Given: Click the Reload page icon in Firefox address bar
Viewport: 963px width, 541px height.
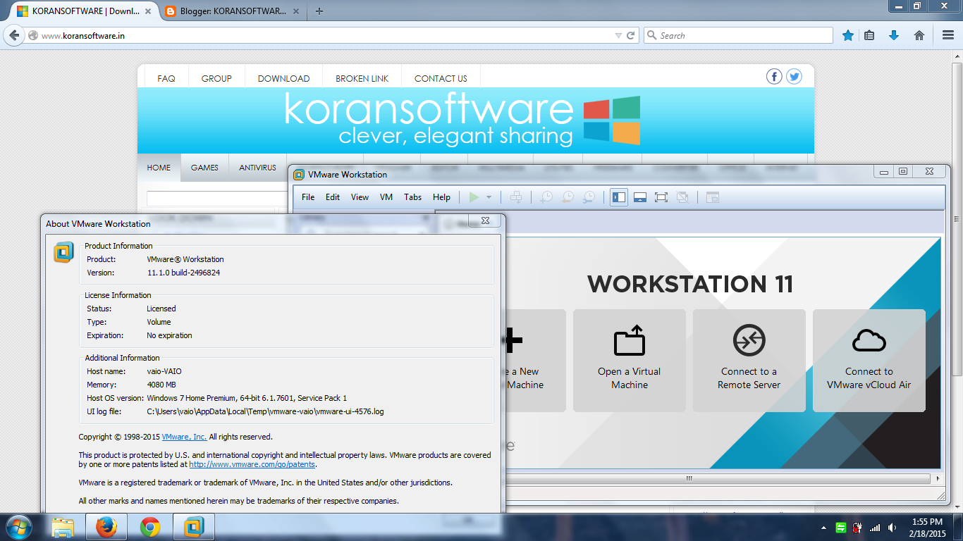Looking at the screenshot, I should 631,35.
